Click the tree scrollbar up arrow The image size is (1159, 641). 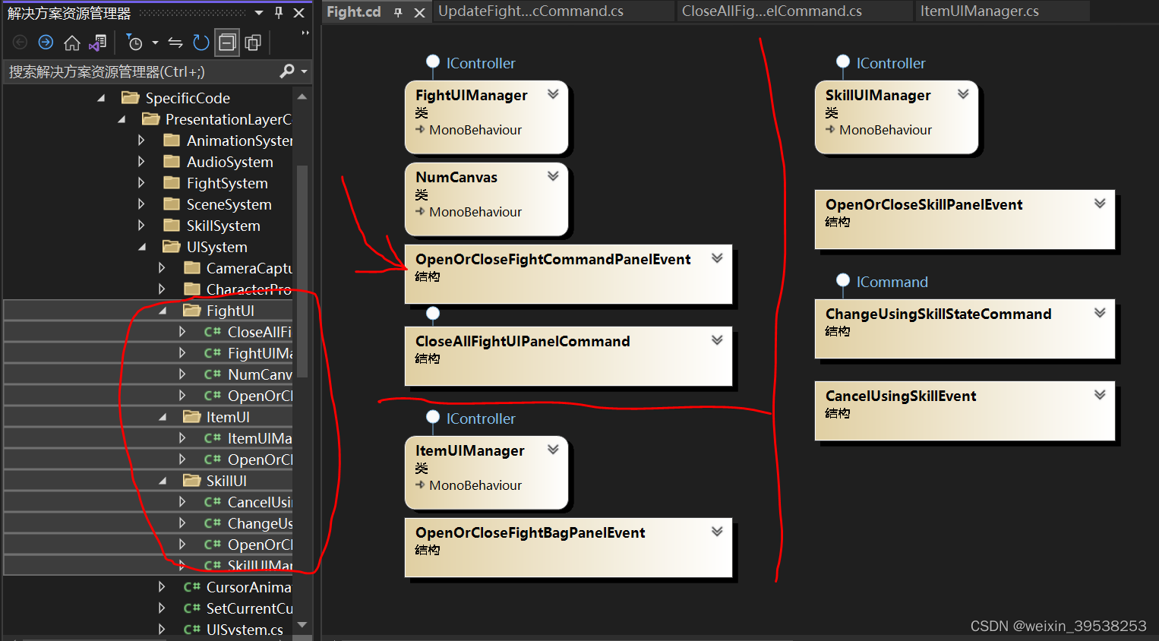coord(302,97)
